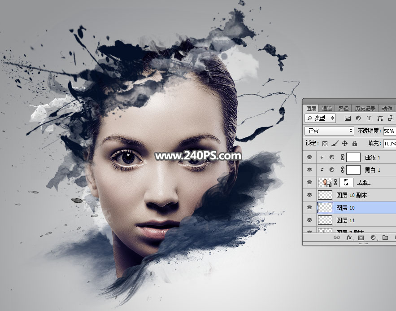
Task: Click the 不透明度 opacity value field
Action: 389,131
